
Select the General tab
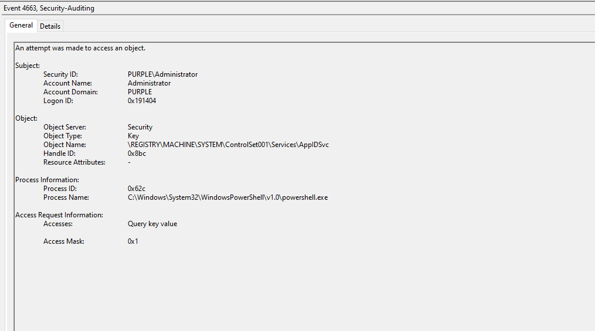click(x=21, y=26)
